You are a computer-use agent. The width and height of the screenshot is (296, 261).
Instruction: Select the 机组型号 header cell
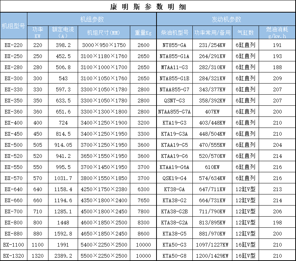coord(14,26)
